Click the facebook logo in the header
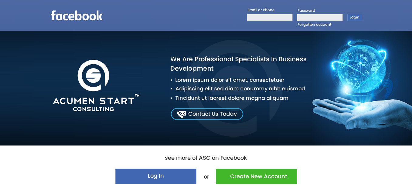Screen dimensions: 412x194 [x=77, y=15]
